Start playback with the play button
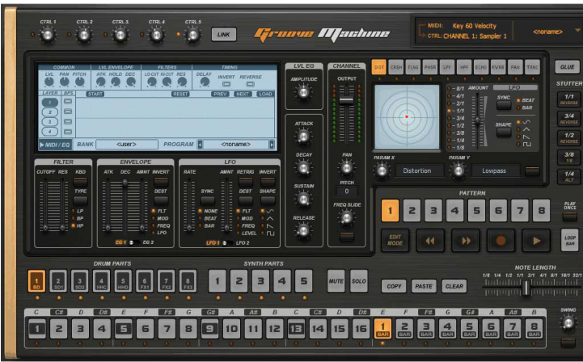Viewport: 583px width, 362px height. point(536,241)
